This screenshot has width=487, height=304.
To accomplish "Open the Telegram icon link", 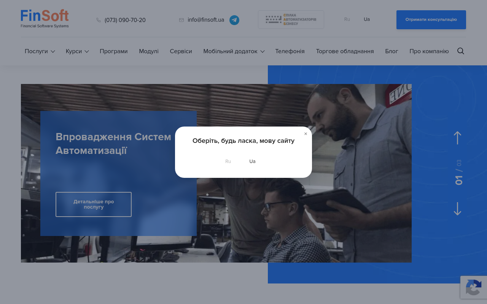I will point(234,20).
